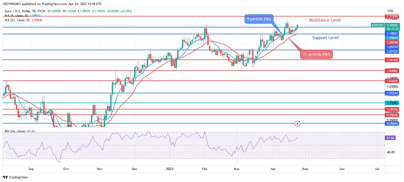404x182 pixels.
Task: Select the 9 periods EMa callout box
Action: coord(259,19)
